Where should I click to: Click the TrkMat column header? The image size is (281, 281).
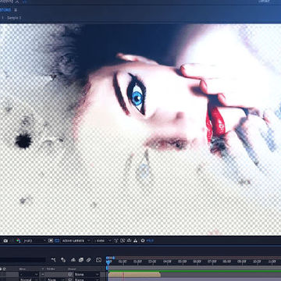click(50, 269)
